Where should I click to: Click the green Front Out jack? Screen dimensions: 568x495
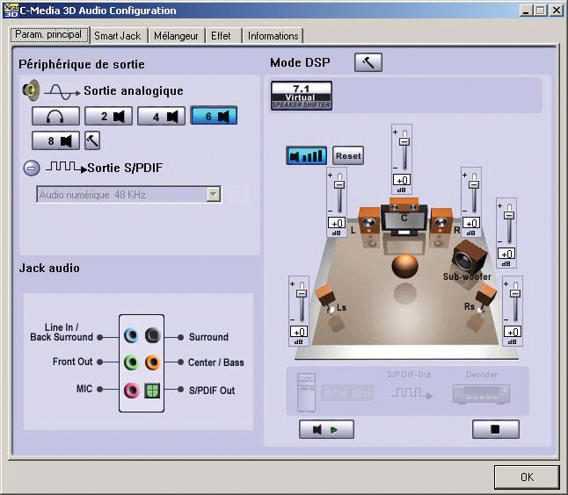point(132,362)
